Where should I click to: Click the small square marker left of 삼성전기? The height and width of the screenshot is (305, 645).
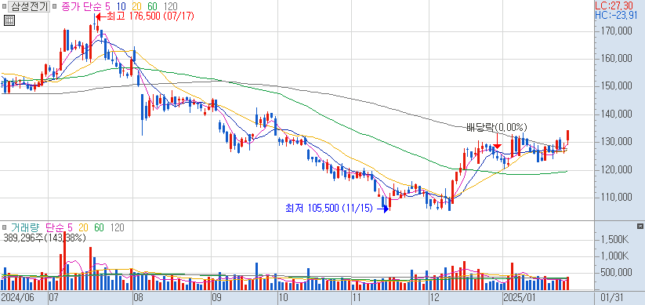tap(4, 6)
